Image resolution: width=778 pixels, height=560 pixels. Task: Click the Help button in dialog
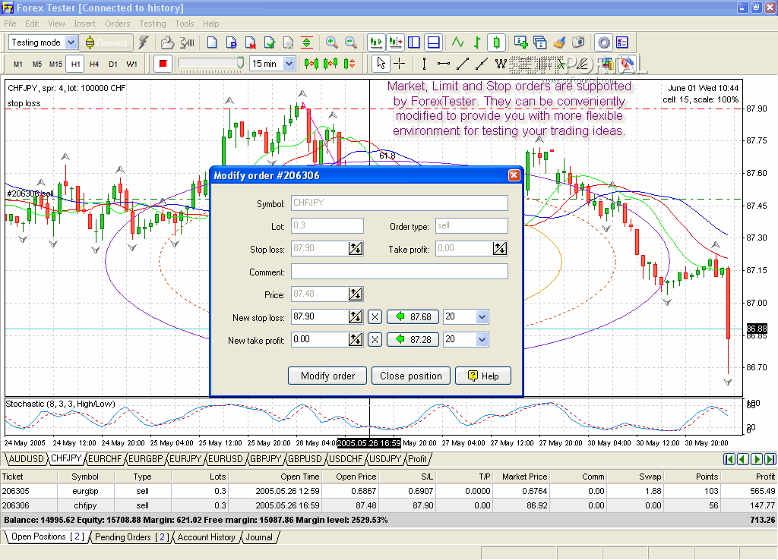point(483,376)
